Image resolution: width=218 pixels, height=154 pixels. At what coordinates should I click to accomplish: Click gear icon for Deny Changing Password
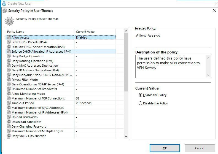tap(9, 126)
